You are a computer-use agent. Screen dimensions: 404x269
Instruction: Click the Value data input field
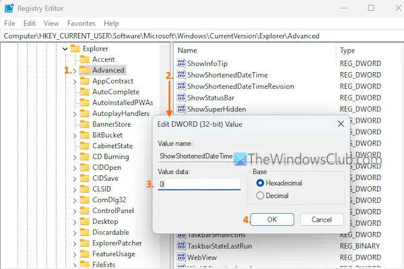pyautogui.click(x=199, y=184)
